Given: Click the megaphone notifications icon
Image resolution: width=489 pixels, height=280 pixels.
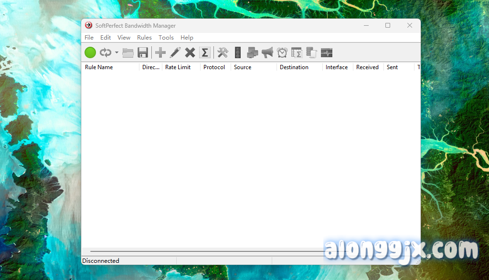Looking at the screenshot, I should click(x=267, y=52).
